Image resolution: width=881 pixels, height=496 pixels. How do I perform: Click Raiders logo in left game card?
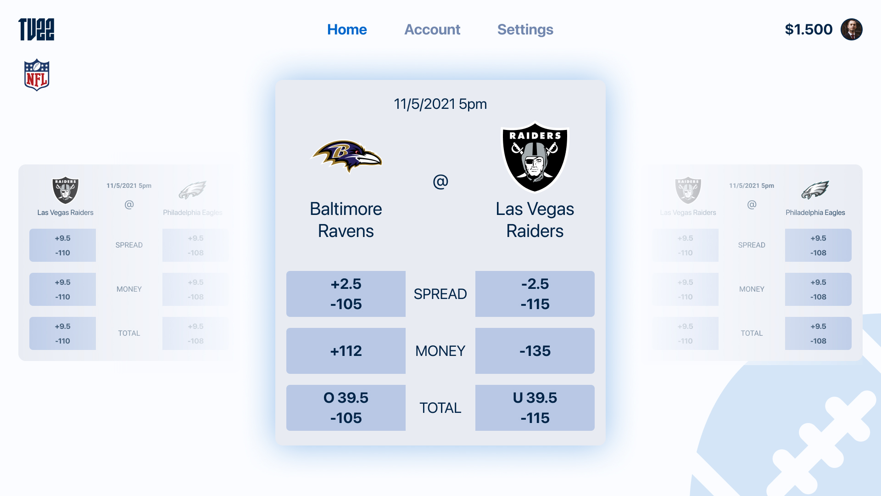(x=66, y=190)
